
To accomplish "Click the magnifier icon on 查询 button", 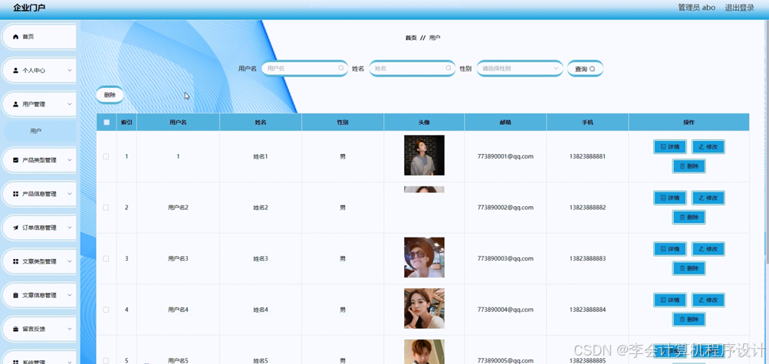I will coord(592,69).
